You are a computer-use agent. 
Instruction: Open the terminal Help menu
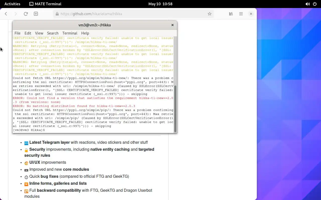click(x=85, y=33)
